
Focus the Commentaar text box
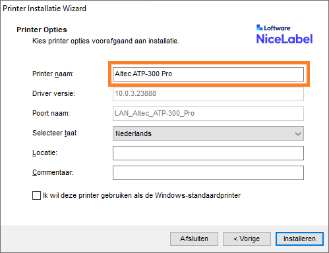click(x=208, y=173)
